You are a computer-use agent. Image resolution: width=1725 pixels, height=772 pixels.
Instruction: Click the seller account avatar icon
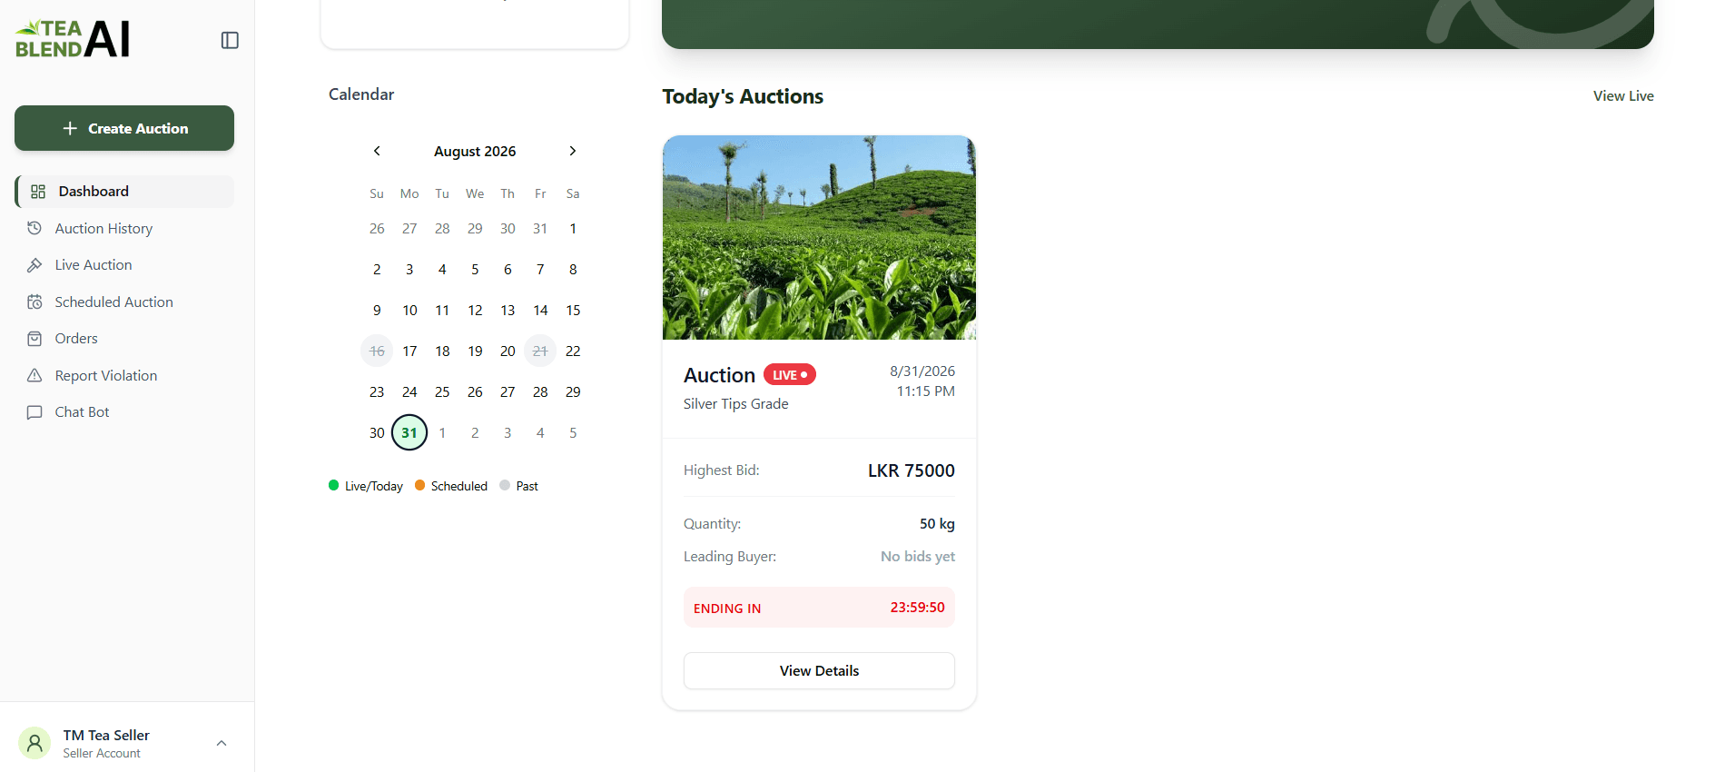click(x=34, y=743)
